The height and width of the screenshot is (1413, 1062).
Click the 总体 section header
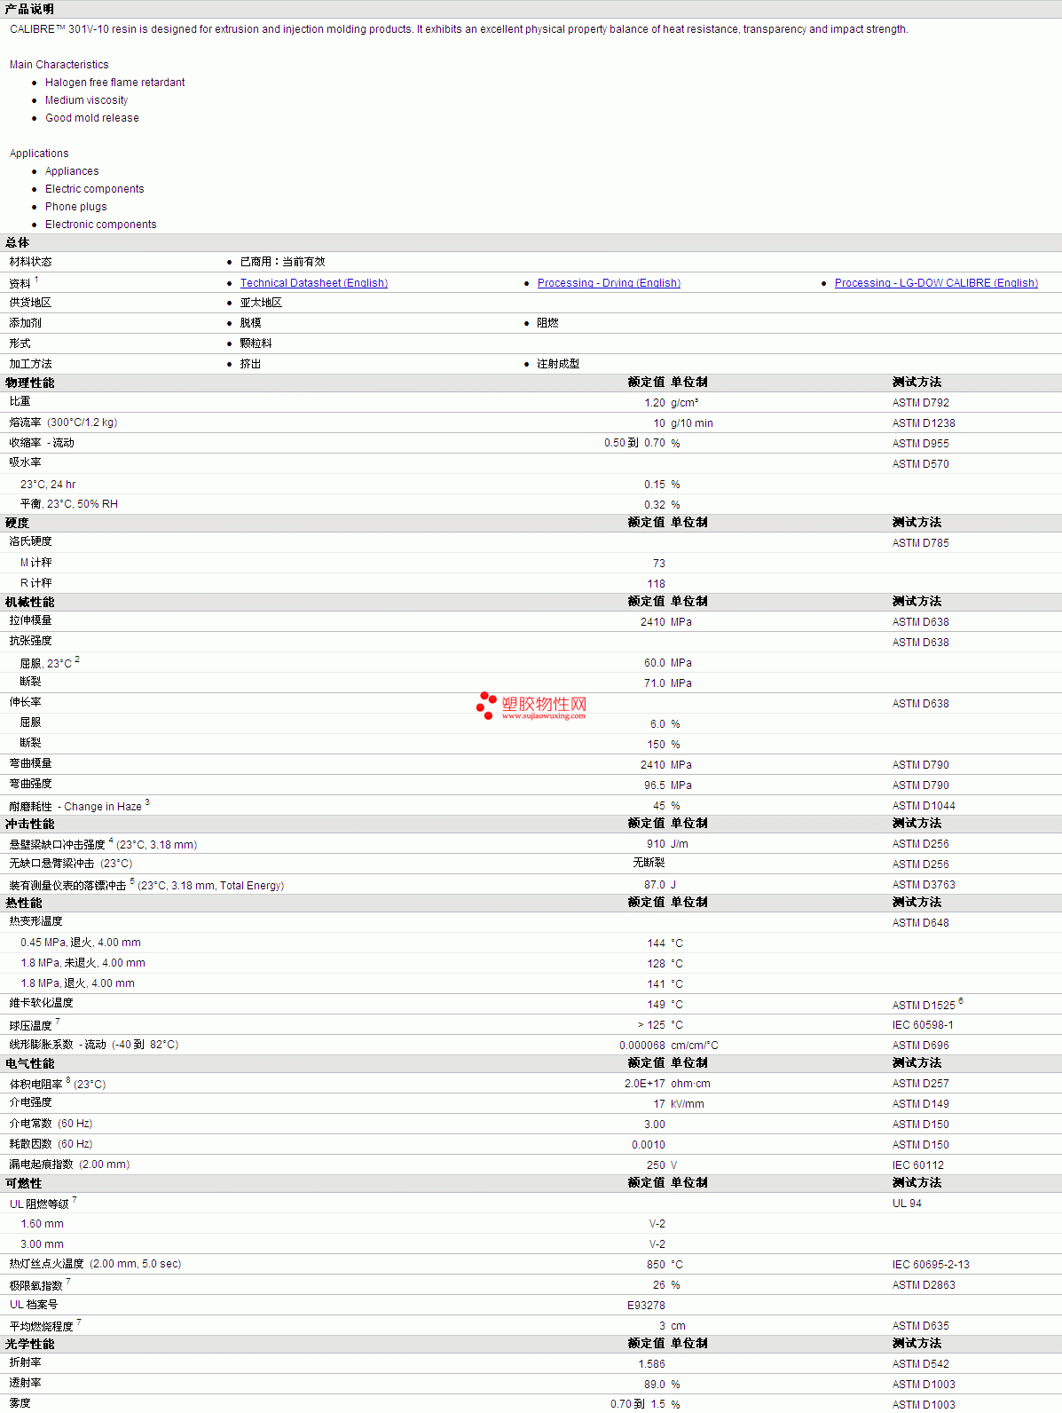(18, 243)
